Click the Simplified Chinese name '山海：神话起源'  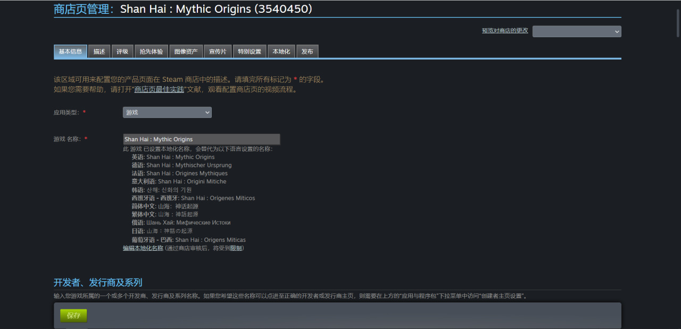[x=178, y=206]
